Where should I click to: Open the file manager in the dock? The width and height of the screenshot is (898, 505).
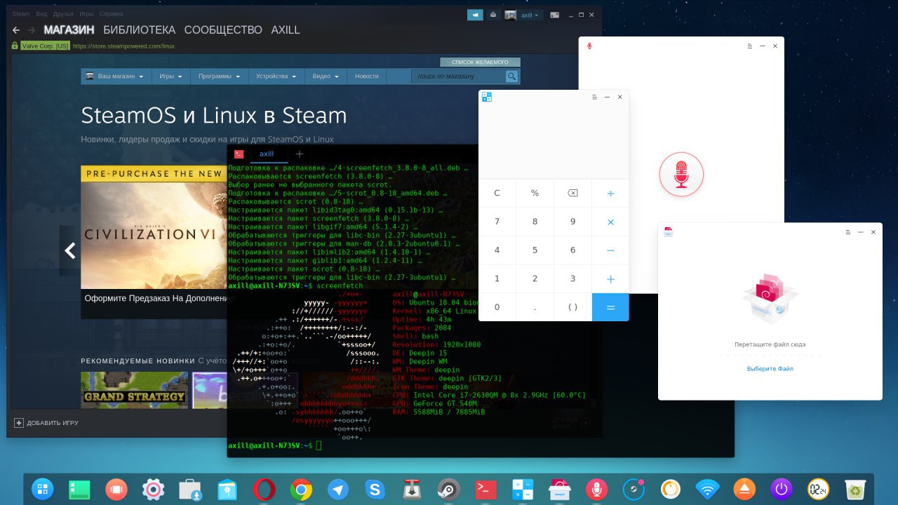coord(227,489)
